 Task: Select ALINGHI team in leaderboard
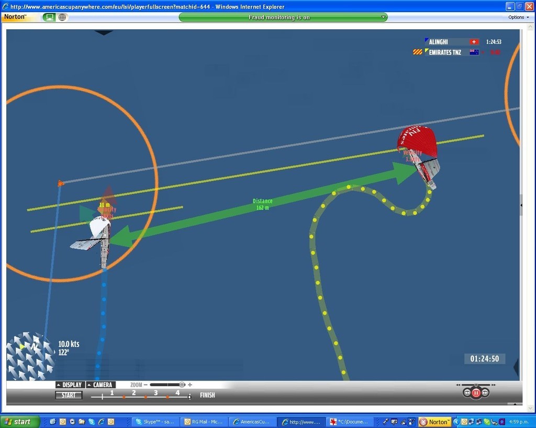pos(438,42)
